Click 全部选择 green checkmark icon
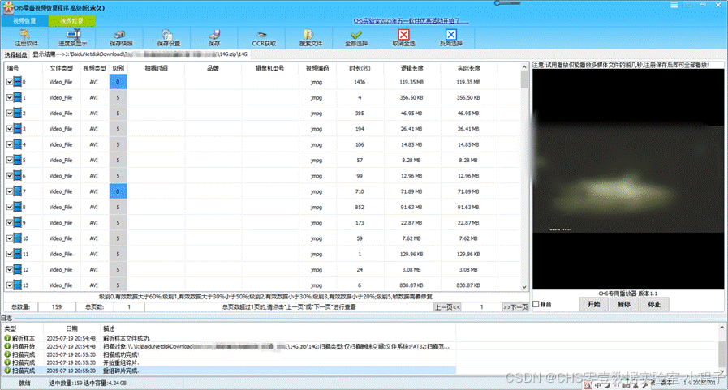Screen dimensions: 728x390 click(x=356, y=35)
